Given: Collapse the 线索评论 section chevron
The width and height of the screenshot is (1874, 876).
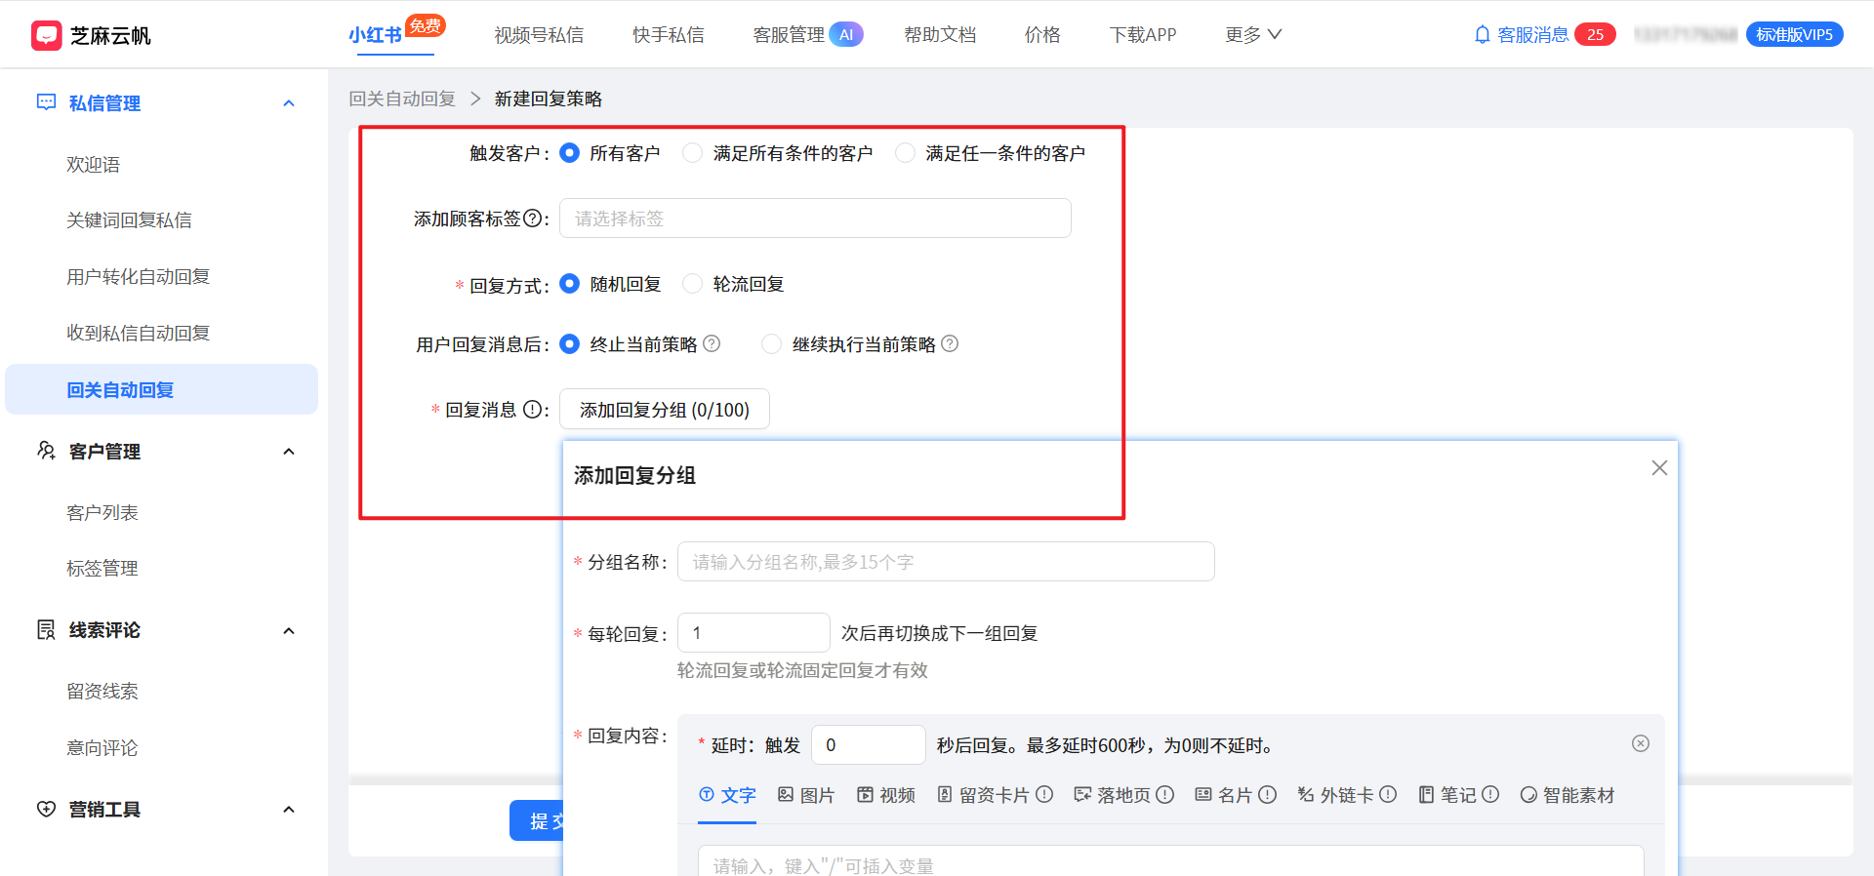Looking at the screenshot, I should point(289,631).
